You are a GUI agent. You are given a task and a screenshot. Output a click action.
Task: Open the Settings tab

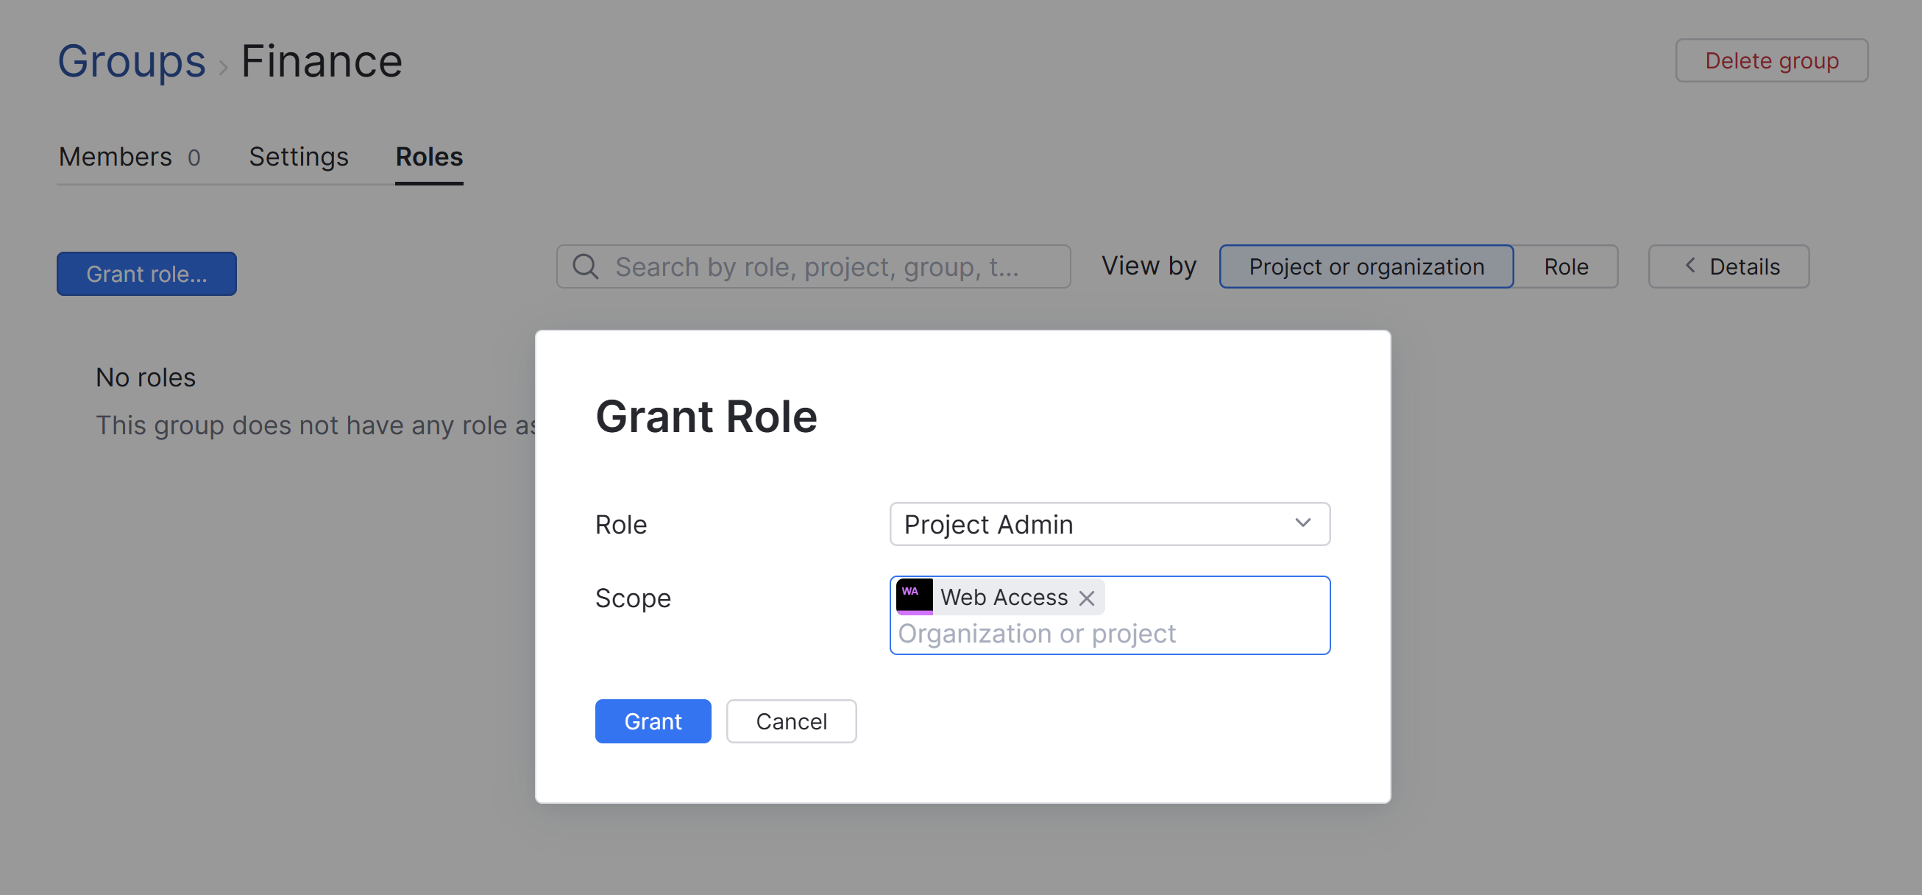point(299,157)
